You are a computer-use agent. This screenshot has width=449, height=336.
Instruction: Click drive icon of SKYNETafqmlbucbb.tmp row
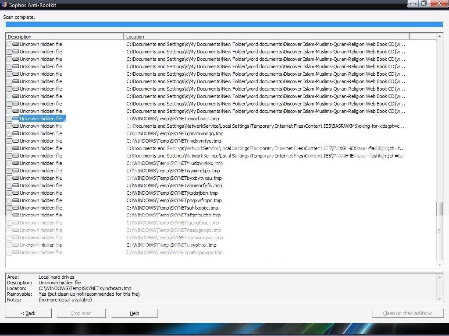[x=16, y=215]
